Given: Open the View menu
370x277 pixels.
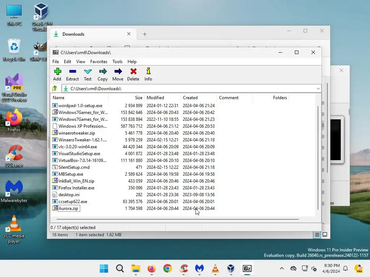Looking at the screenshot, I should (81, 61).
